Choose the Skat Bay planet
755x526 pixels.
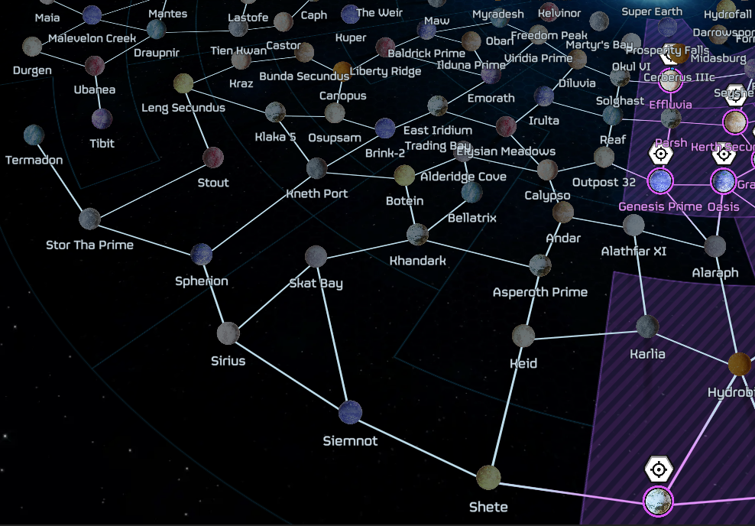click(x=316, y=257)
